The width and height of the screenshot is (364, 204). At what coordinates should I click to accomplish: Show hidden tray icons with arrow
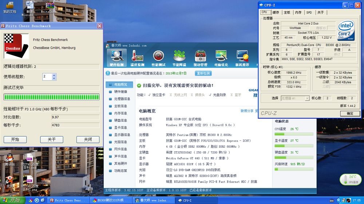click(339, 200)
